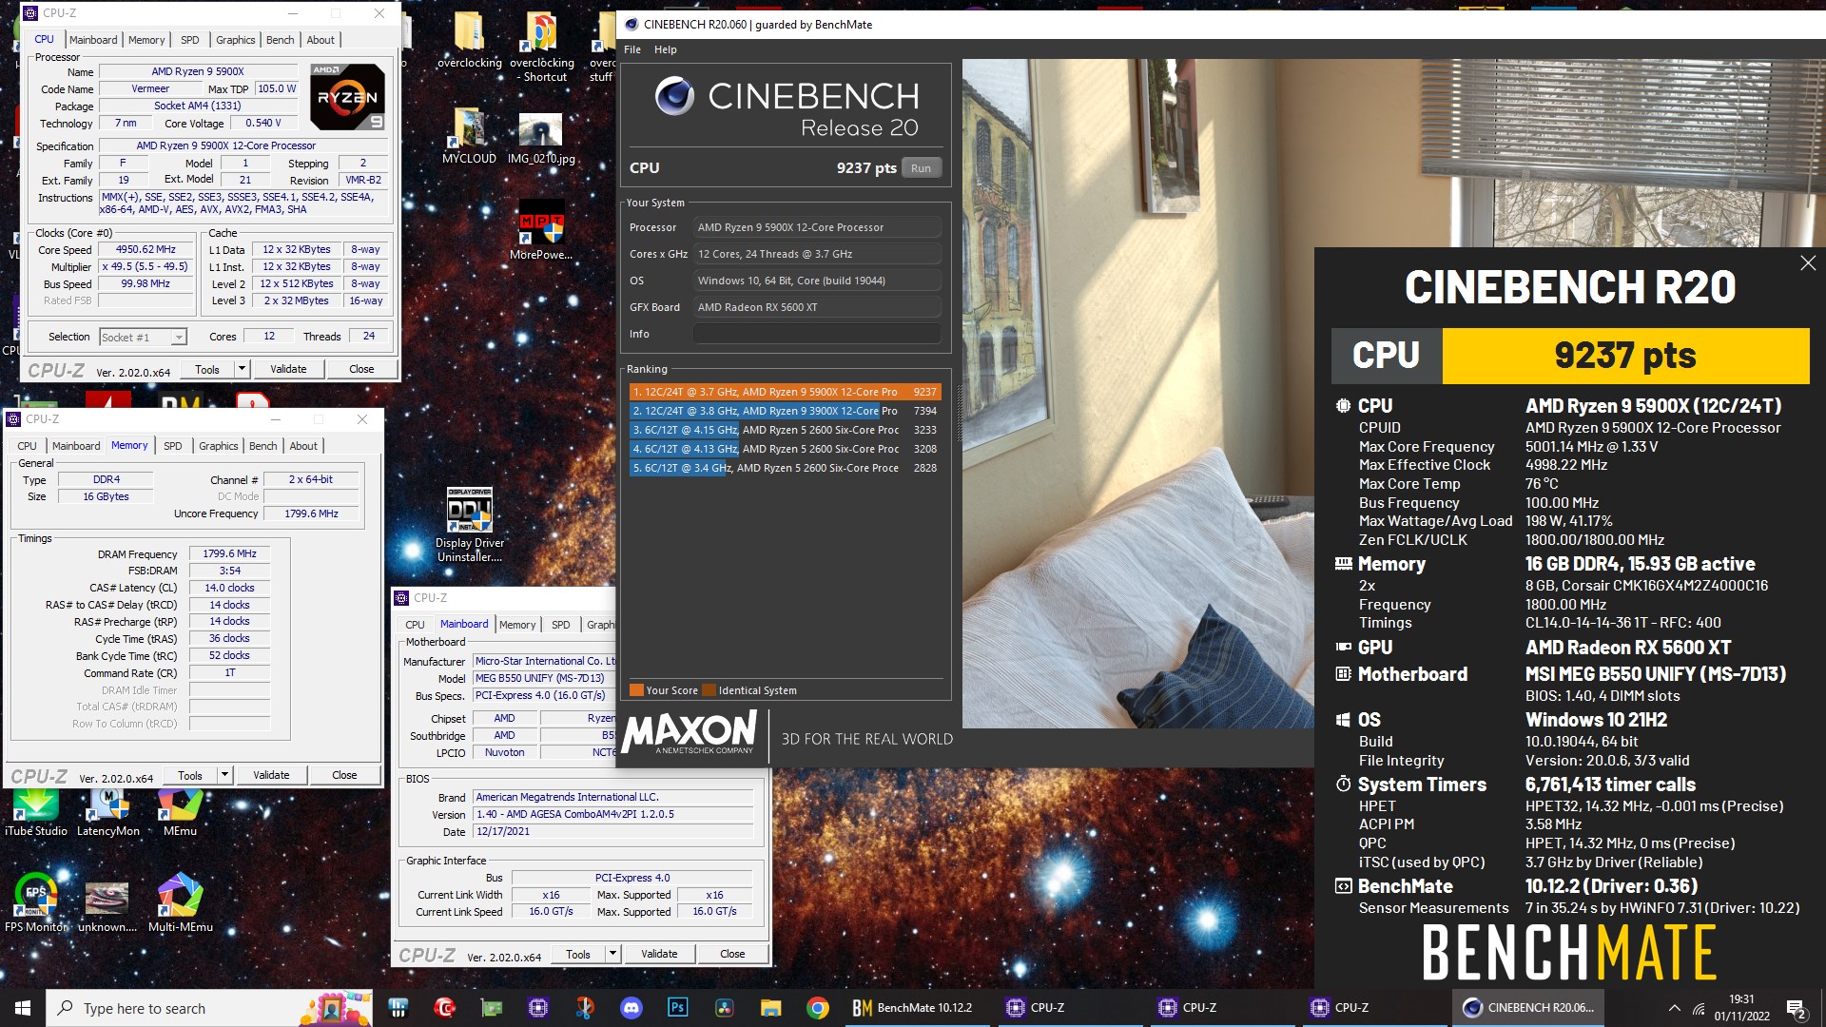This screenshot has width=1826, height=1027.
Task: Open File Explorer from the taskbar
Action: (770, 1008)
